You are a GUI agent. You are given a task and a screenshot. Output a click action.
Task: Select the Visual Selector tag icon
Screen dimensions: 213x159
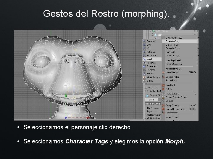(x=144, y=77)
